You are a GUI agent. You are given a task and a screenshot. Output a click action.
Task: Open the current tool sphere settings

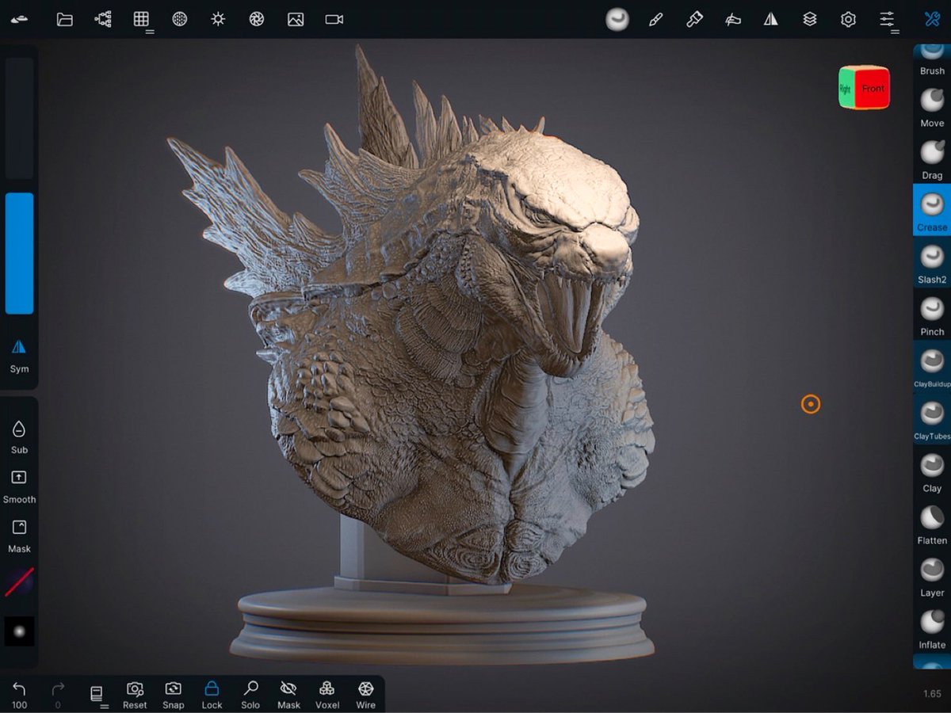click(617, 19)
